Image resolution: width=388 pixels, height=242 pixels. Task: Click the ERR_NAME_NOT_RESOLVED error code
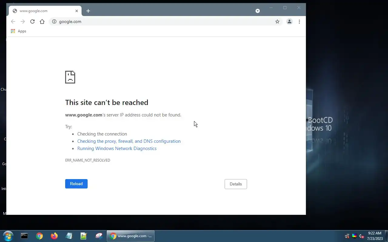coord(88,160)
